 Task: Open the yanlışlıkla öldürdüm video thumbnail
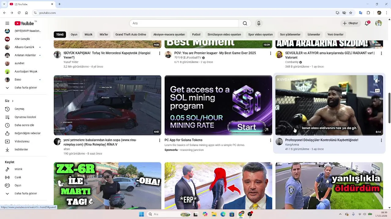coord(329,186)
